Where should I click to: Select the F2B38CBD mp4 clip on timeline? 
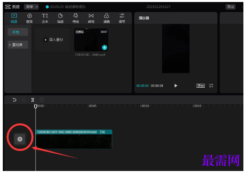coord(74,139)
